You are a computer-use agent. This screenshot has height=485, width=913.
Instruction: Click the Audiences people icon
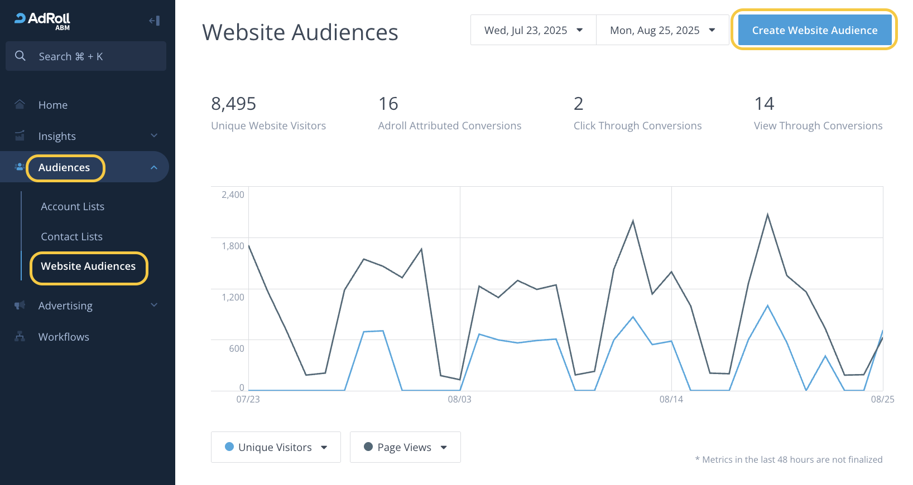tap(19, 167)
